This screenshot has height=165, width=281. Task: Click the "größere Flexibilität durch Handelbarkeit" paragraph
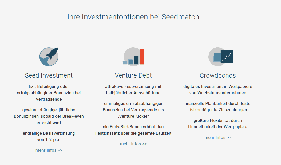point(218,124)
